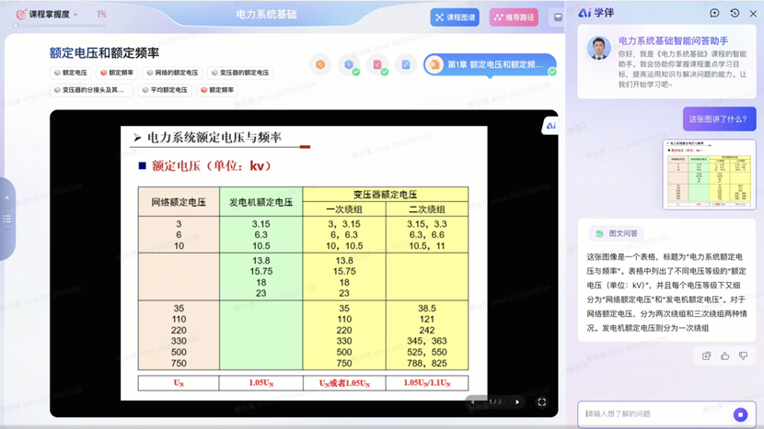The image size is (764, 429).
Task: Click the question input field
Action: click(x=655, y=414)
